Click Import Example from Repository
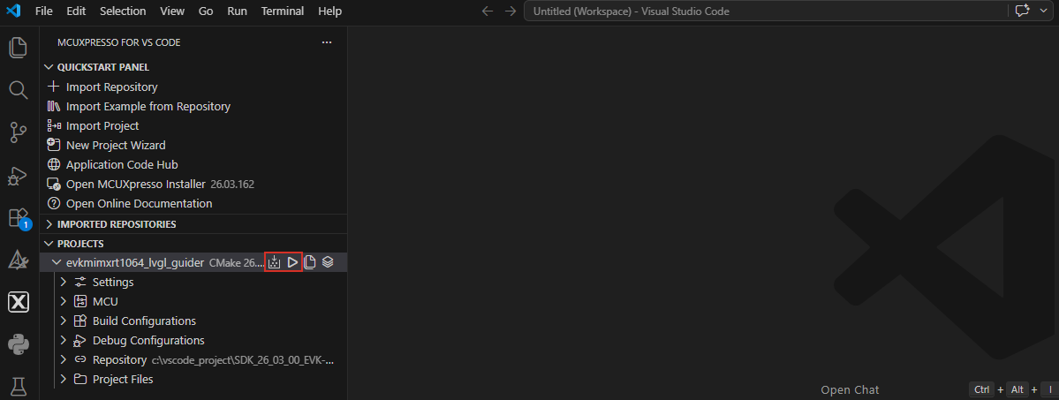 [x=148, y=107]
